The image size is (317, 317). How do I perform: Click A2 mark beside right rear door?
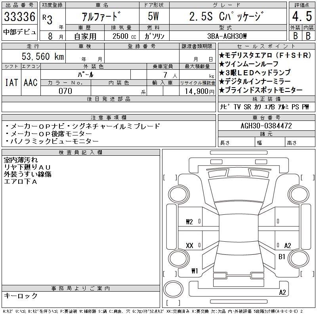click(x=288, y=245)
